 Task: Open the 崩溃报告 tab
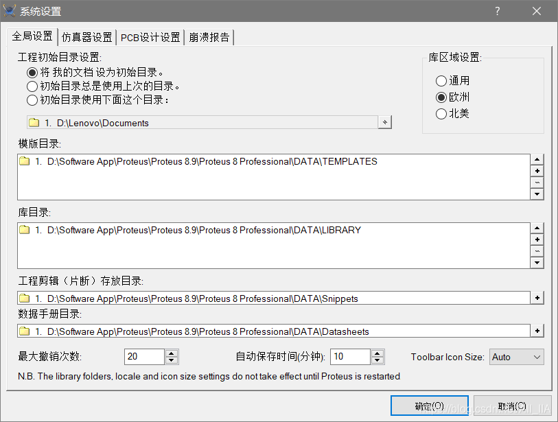209,37
